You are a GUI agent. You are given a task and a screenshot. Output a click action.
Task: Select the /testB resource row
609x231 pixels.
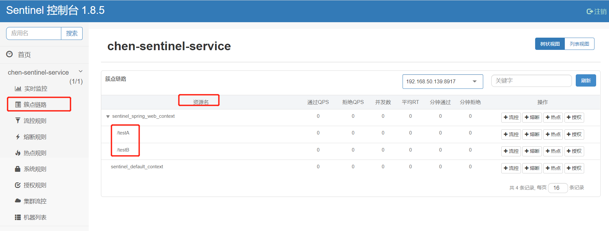pyautogui.click(x=351, y=151)
